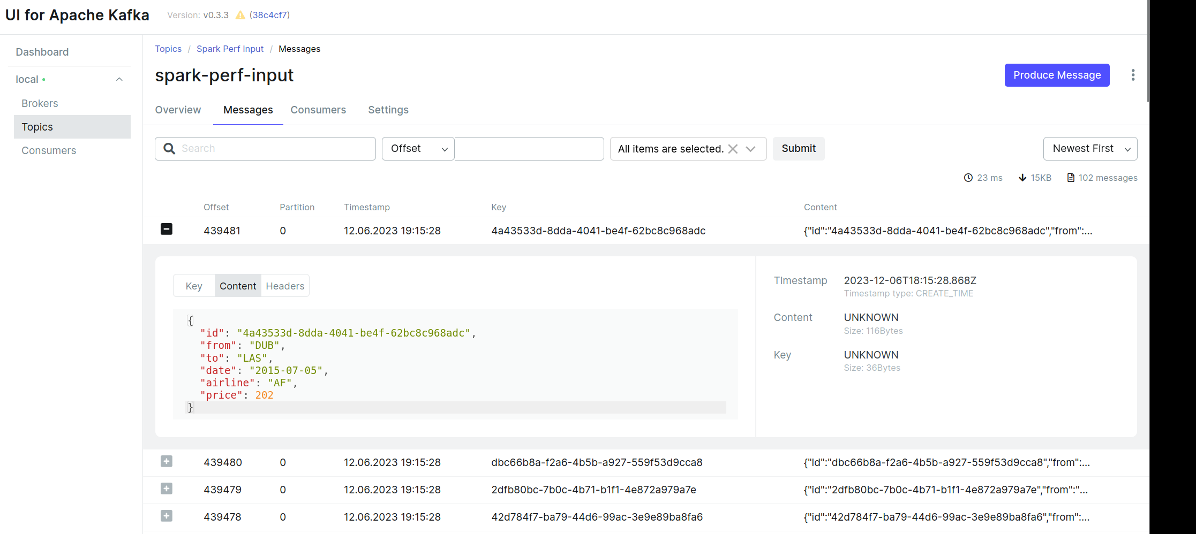The image size is (1196, 534).
Task: Open the partitions selector dropdown arrow
Action: tap(750, 149)
